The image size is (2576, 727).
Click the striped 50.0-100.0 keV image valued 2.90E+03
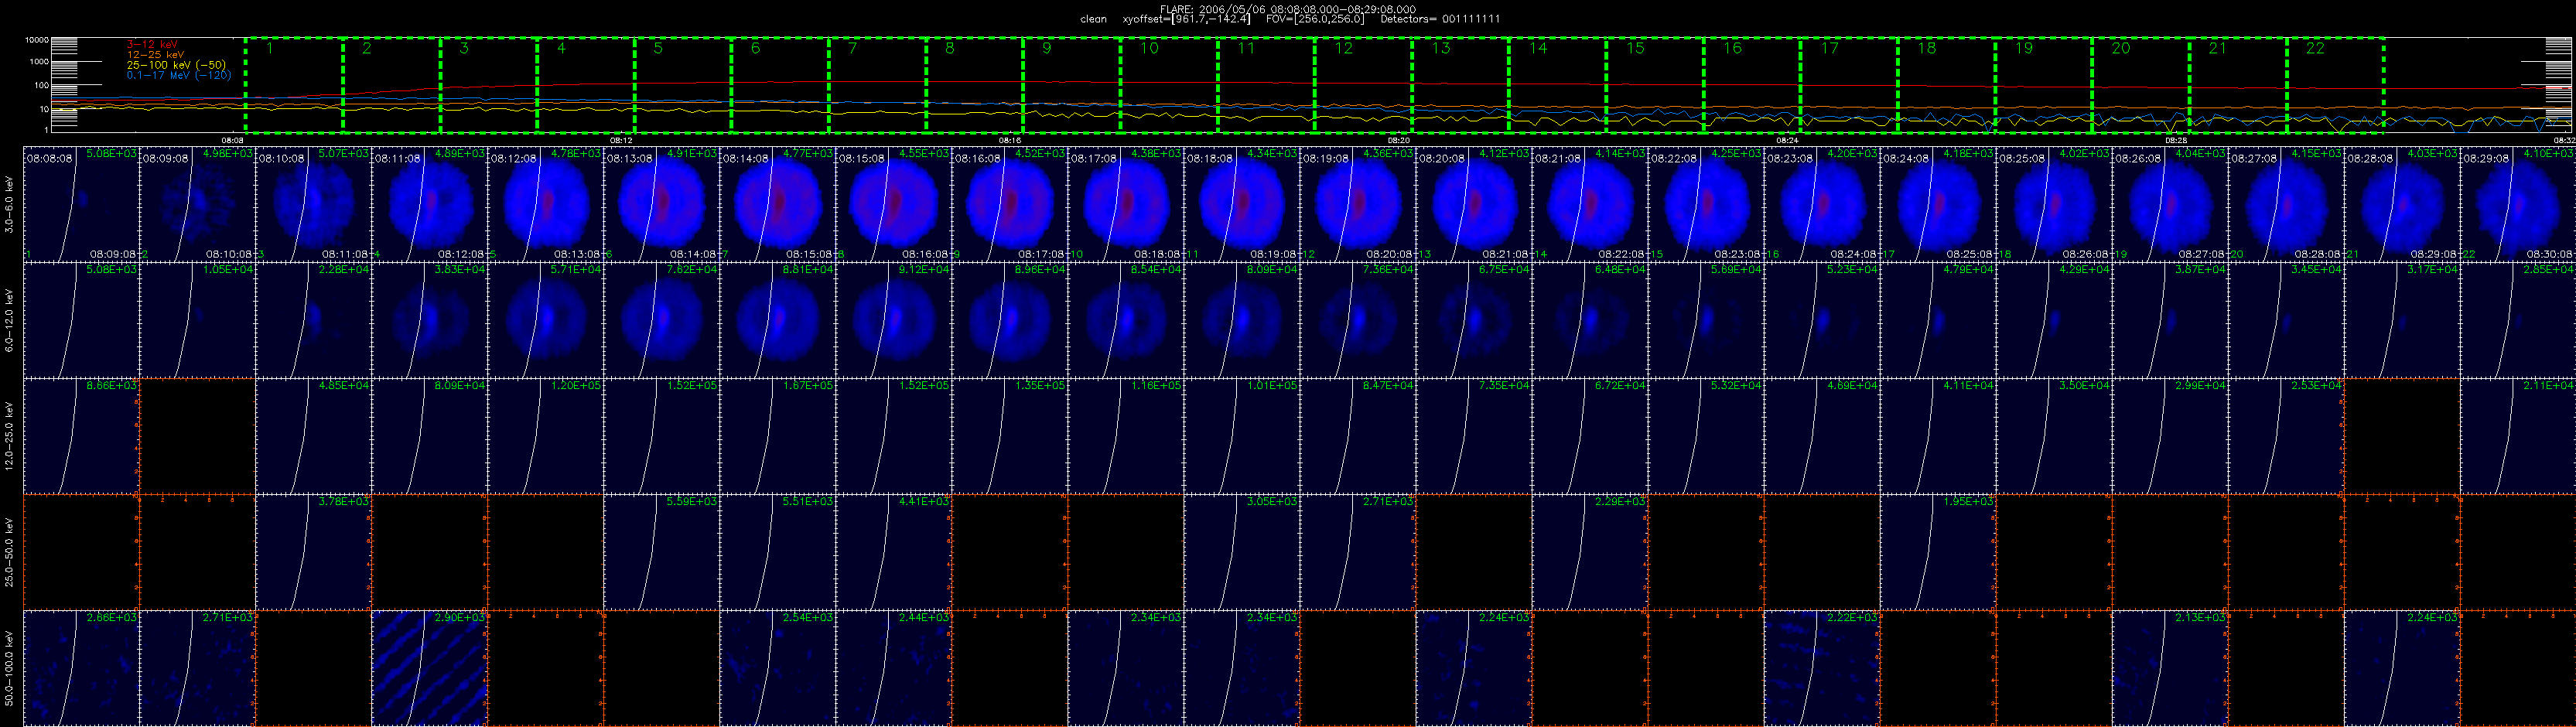(x=430, y=668)
